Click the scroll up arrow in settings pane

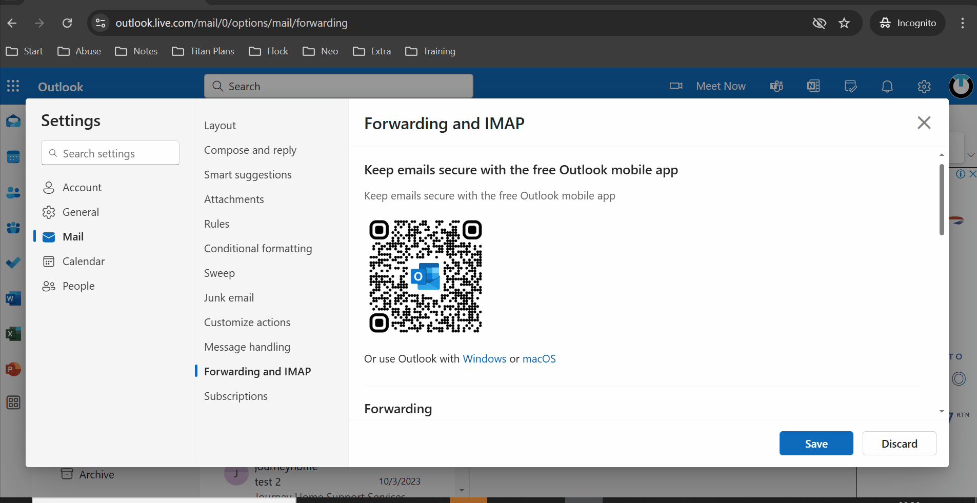coord(942,154)
